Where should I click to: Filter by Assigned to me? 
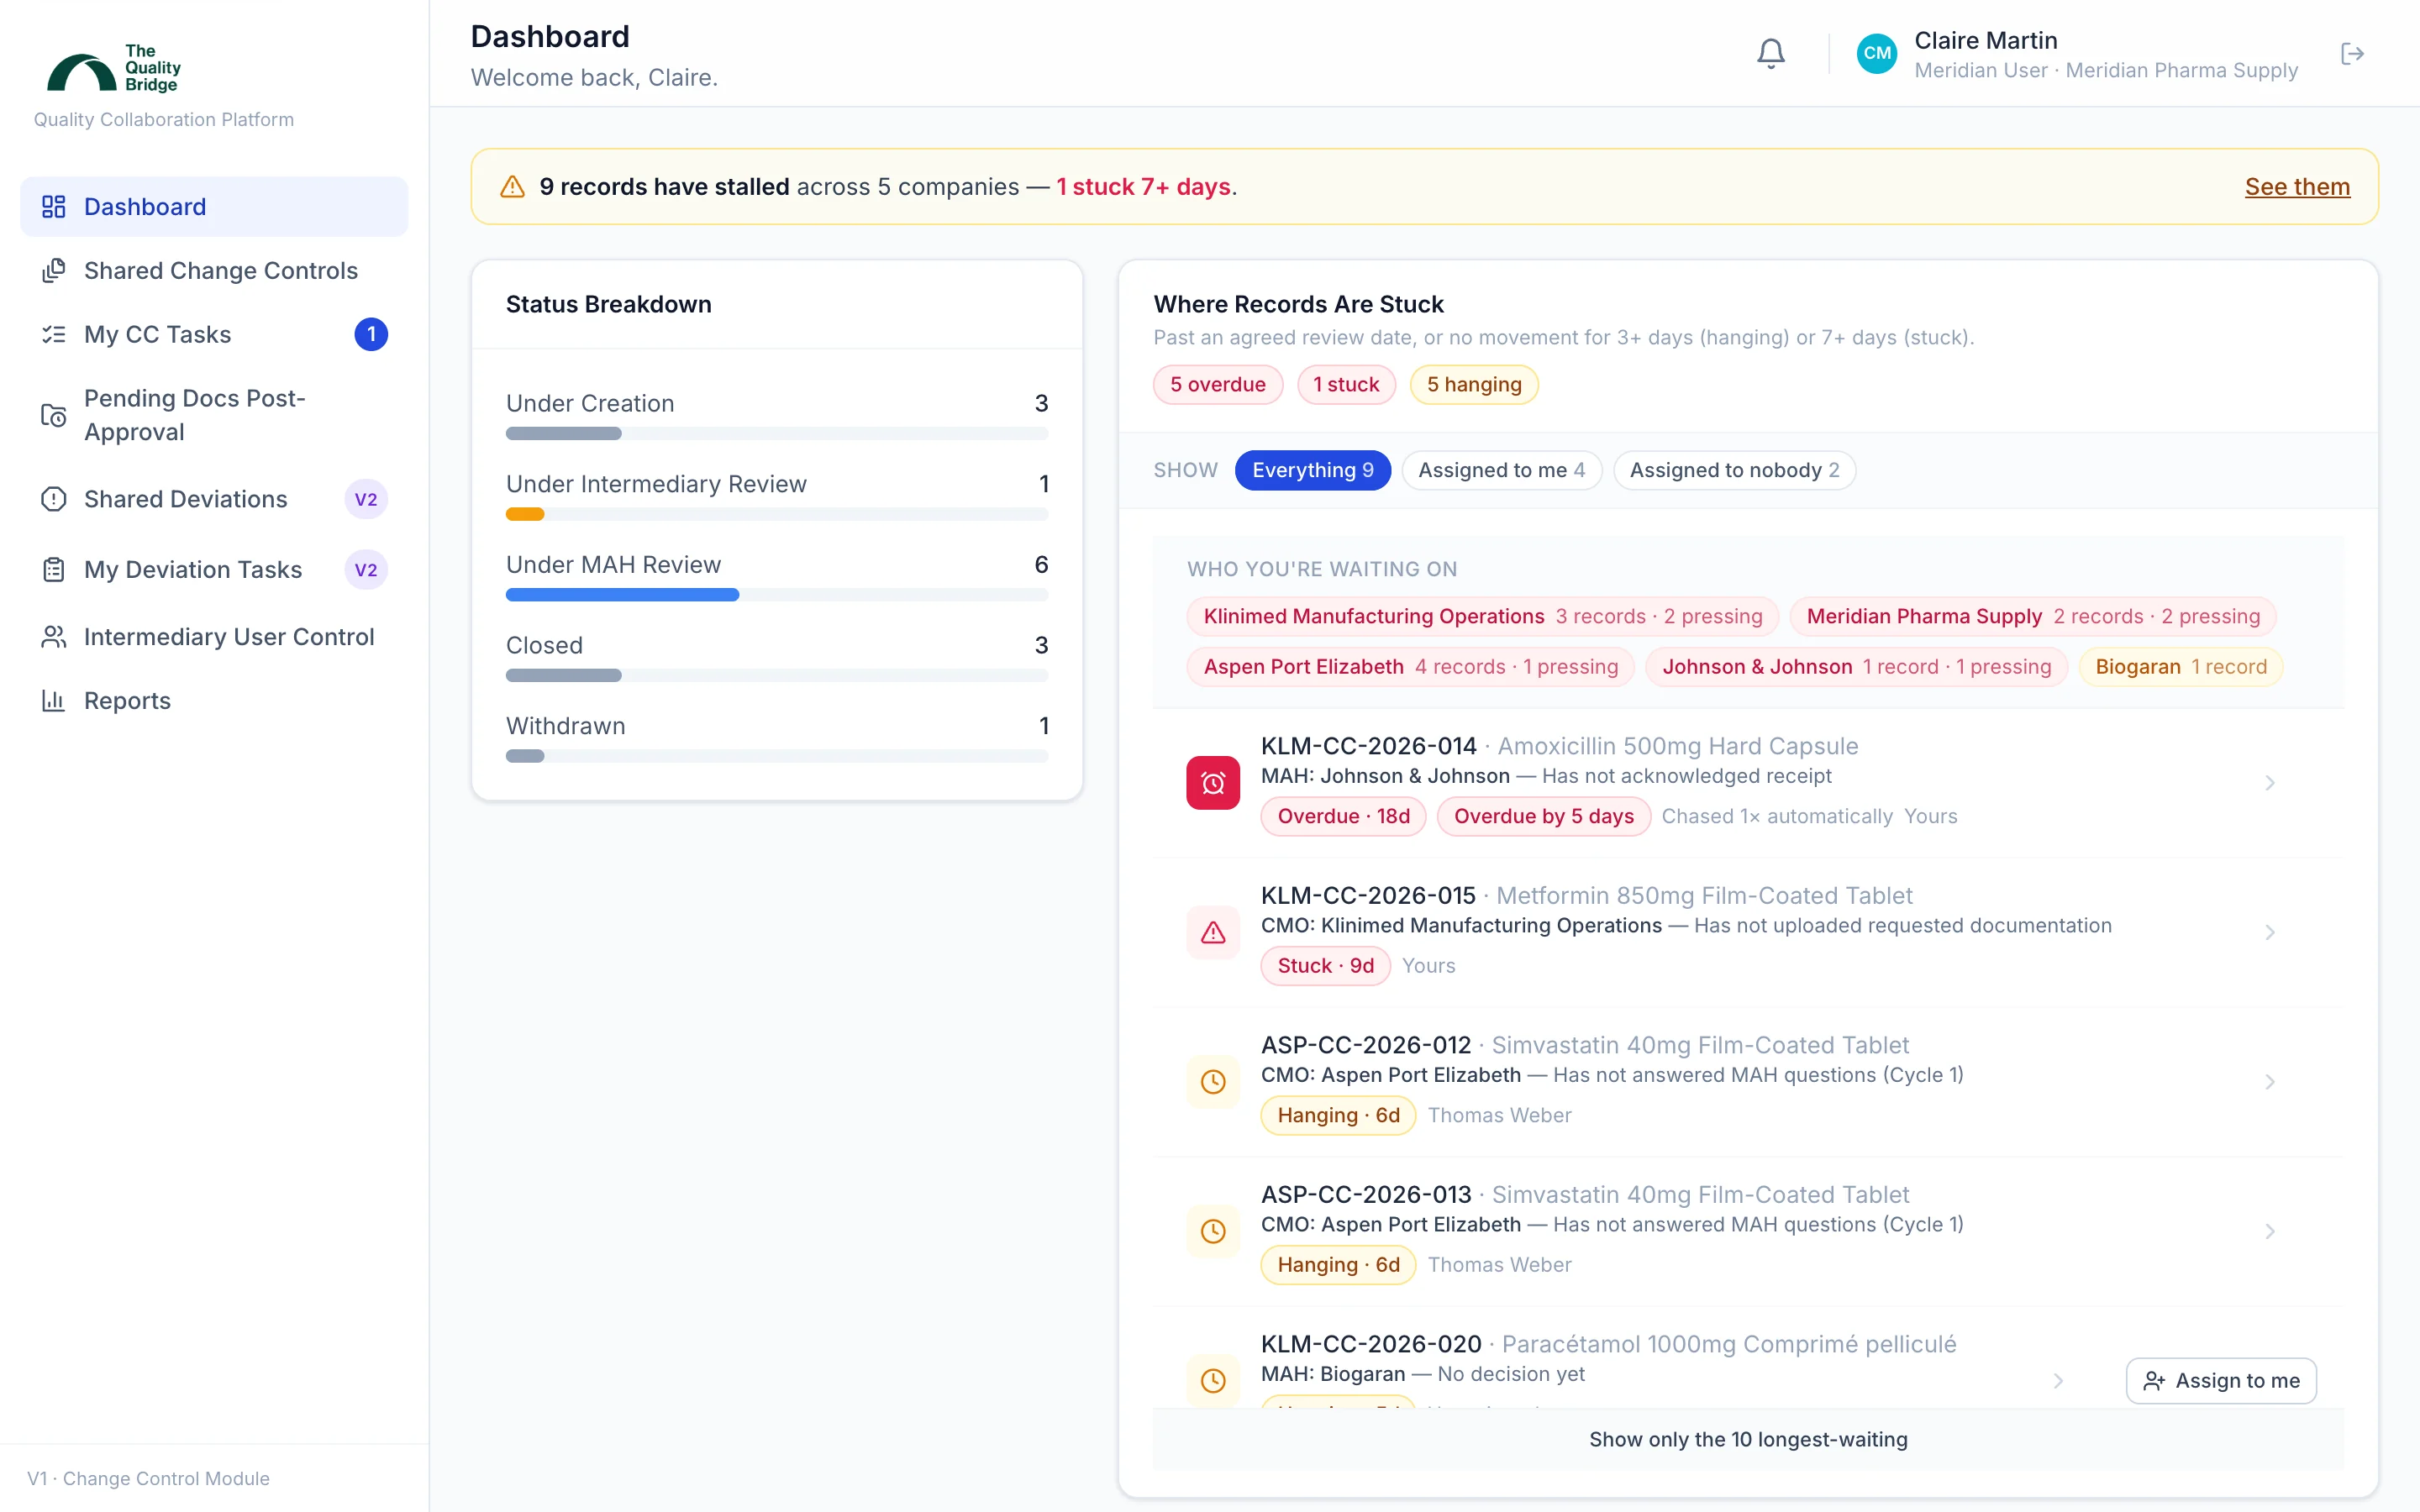[x=1501, y=470]
